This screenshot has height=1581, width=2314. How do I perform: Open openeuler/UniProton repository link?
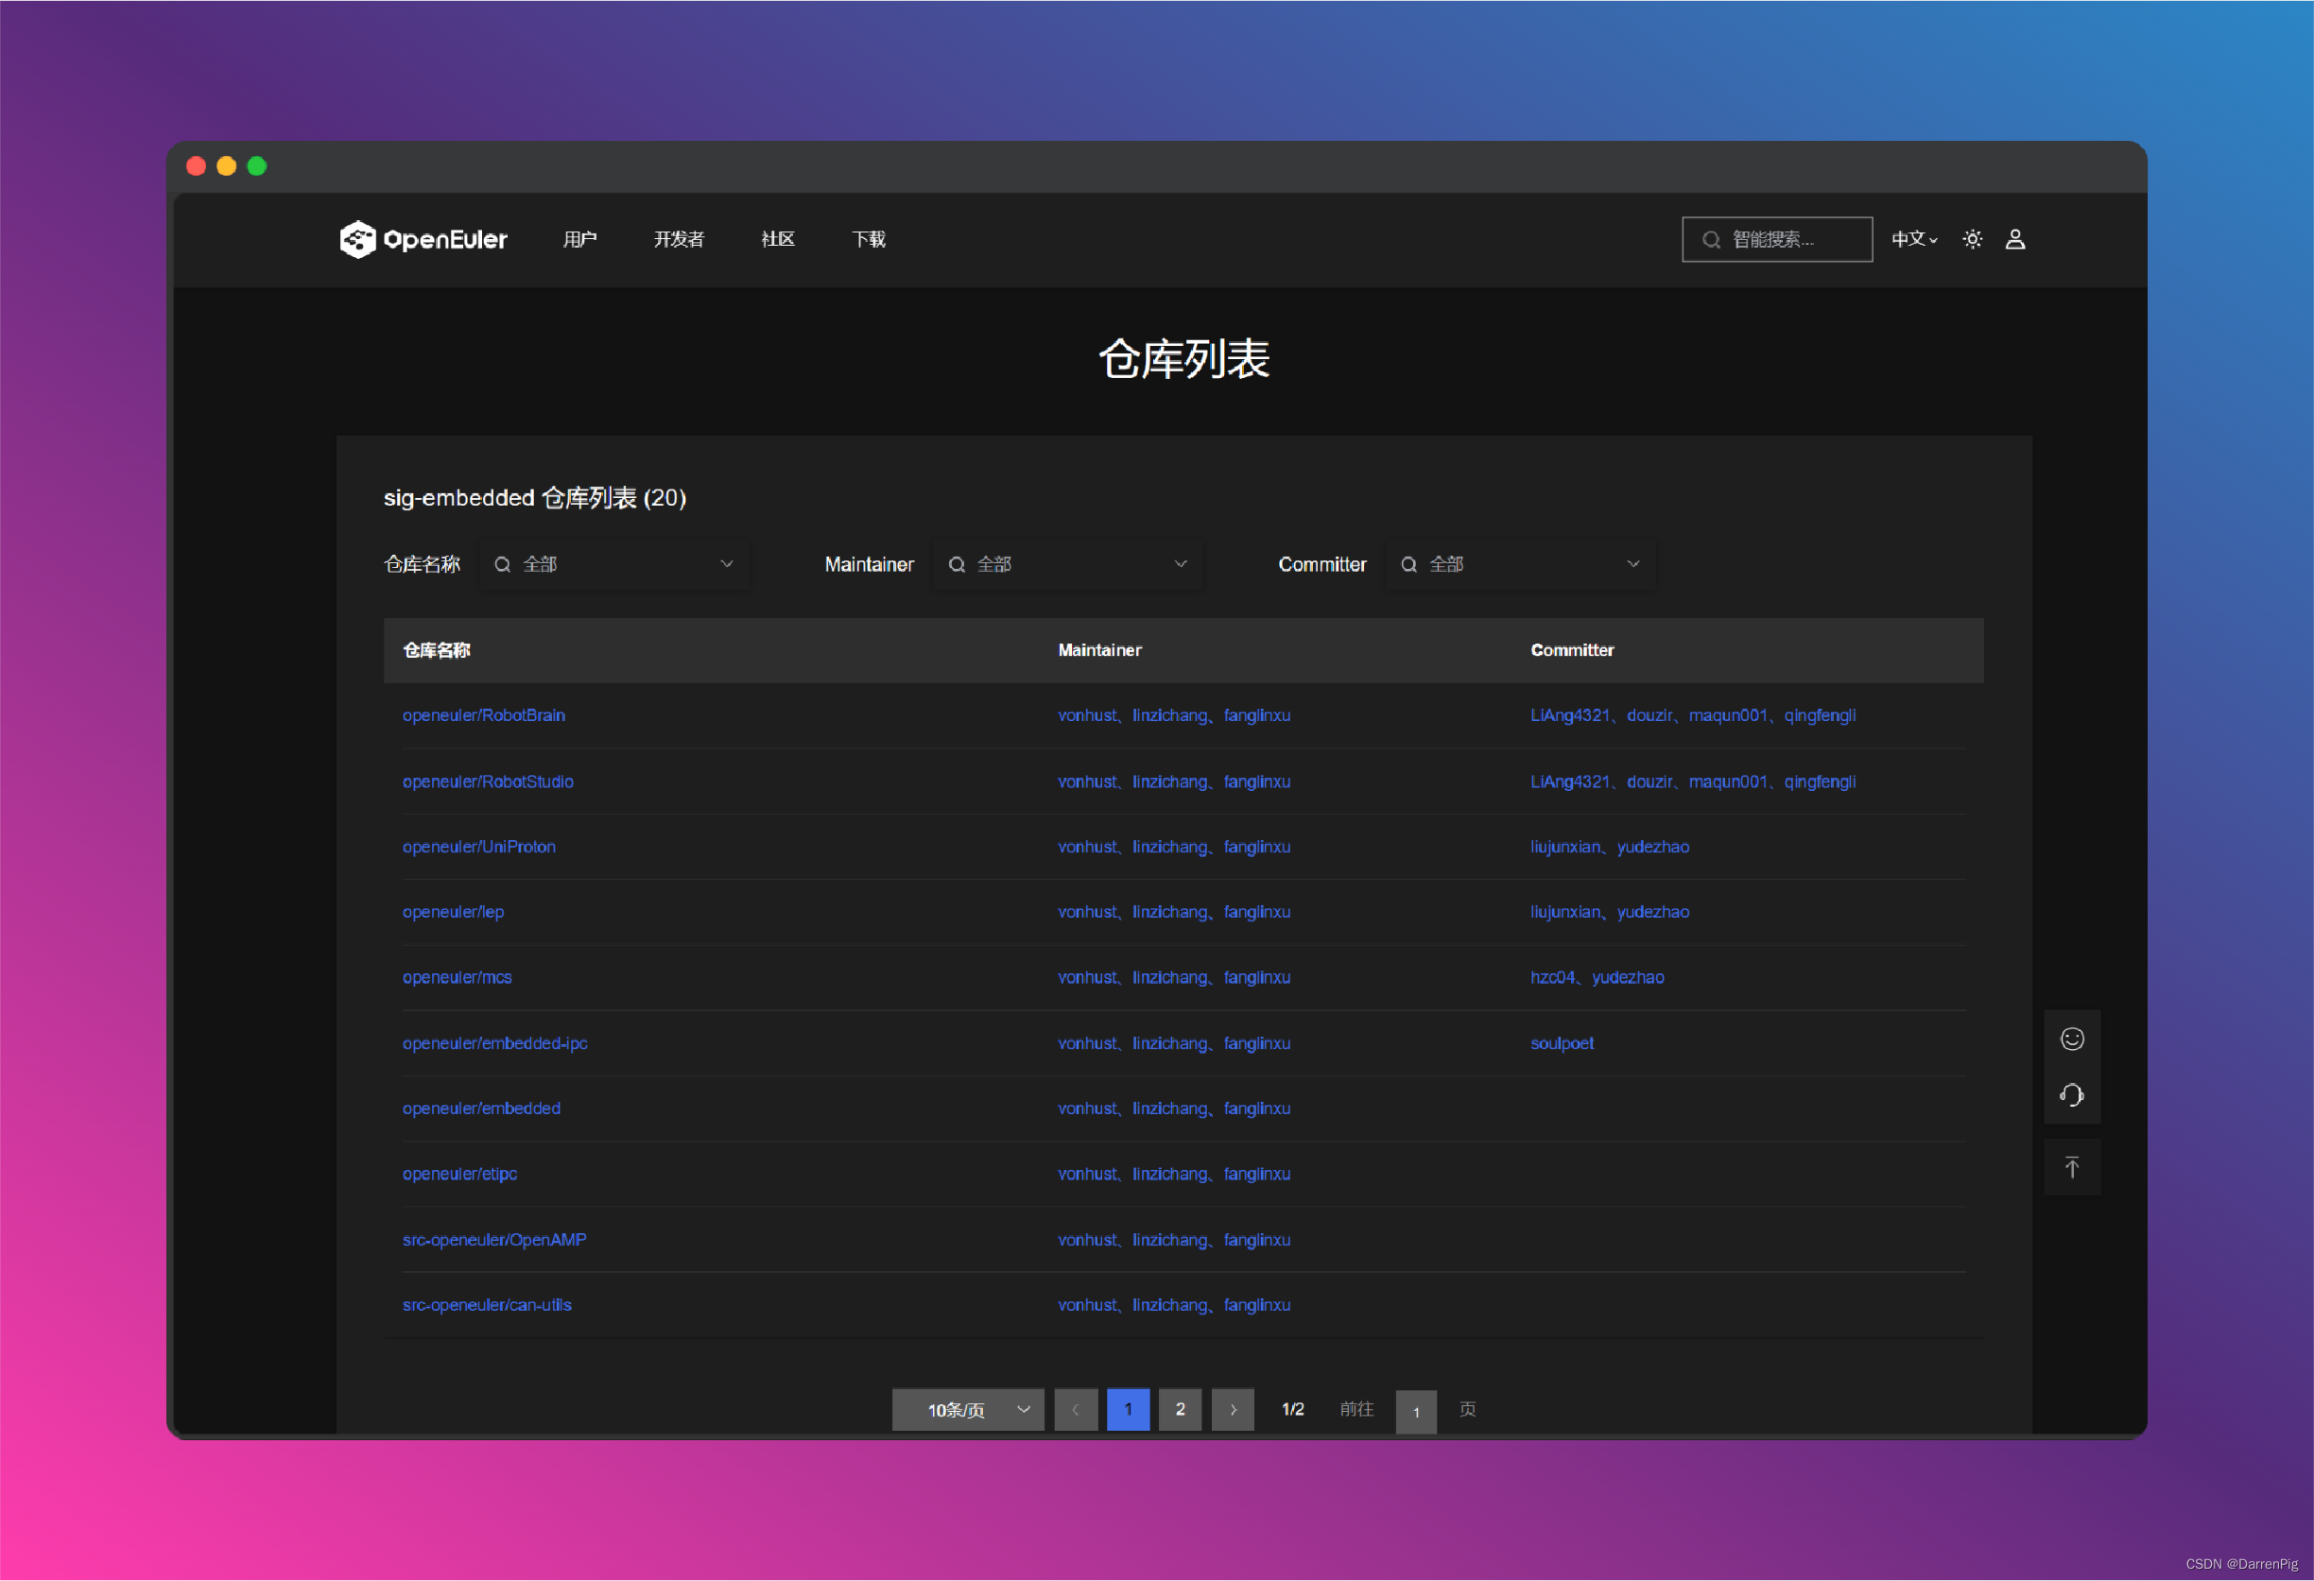479,848
